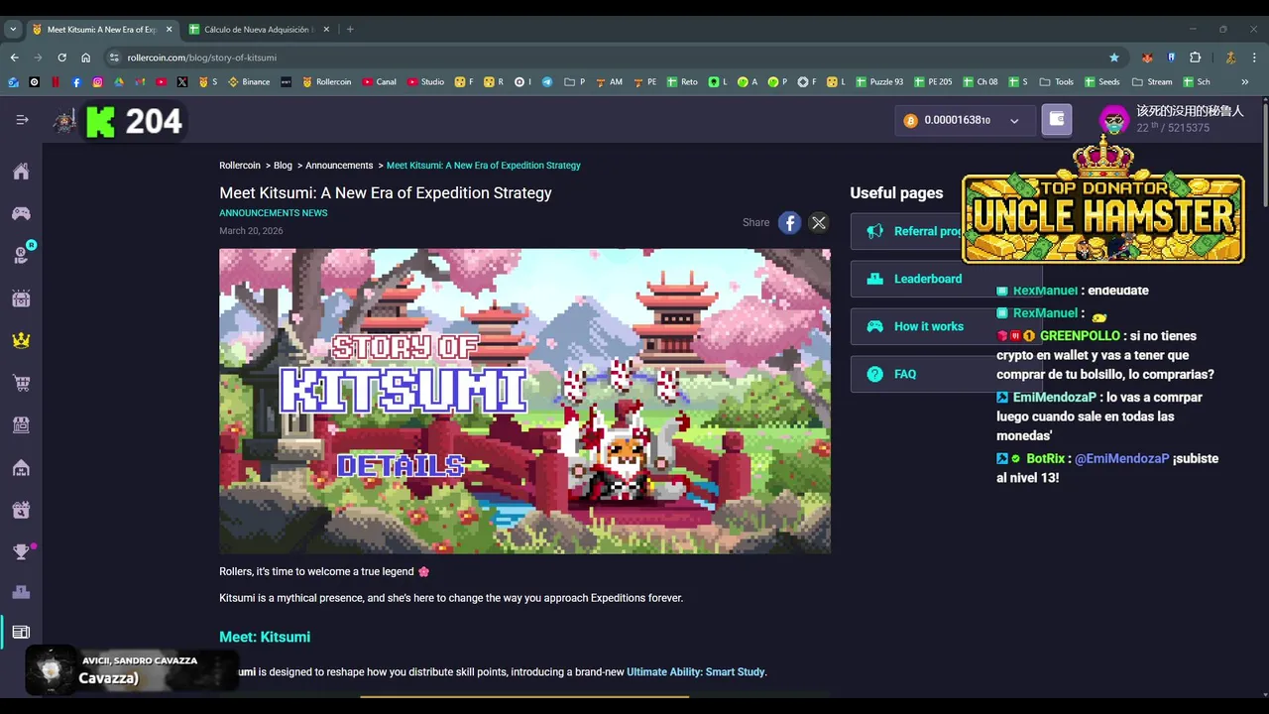Bookmark this page with star icon
Image resolution: width=1269 pixels, height=714 pixels.
click(1114, 58)
